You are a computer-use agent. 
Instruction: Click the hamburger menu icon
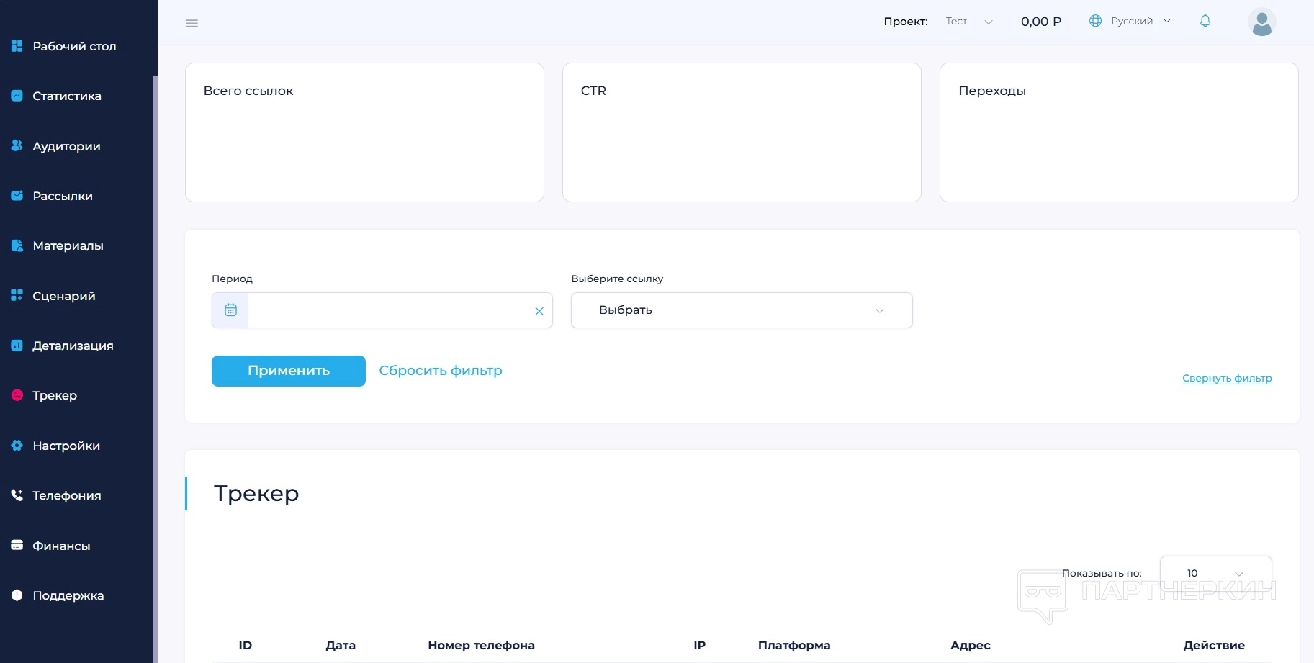(192, 23)
